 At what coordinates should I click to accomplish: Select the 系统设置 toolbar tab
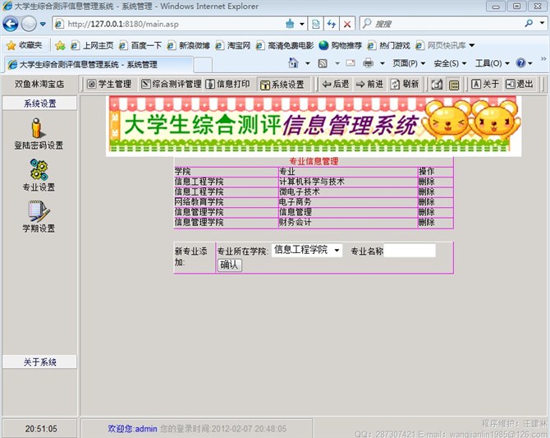(282, 84)
